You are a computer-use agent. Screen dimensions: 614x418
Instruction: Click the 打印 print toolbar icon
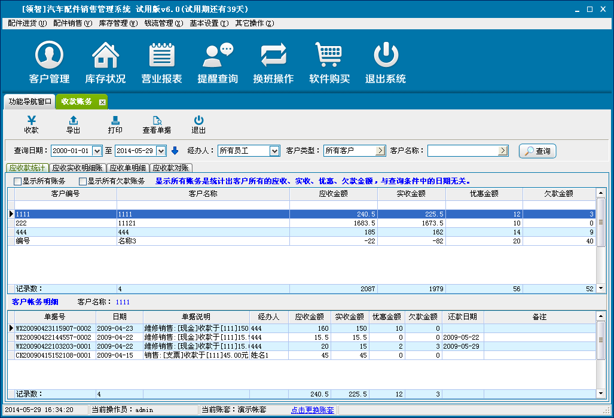click(115, 124)
